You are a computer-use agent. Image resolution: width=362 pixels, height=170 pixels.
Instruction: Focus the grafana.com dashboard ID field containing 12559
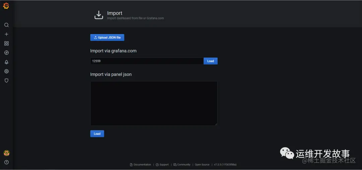[147, 61]
